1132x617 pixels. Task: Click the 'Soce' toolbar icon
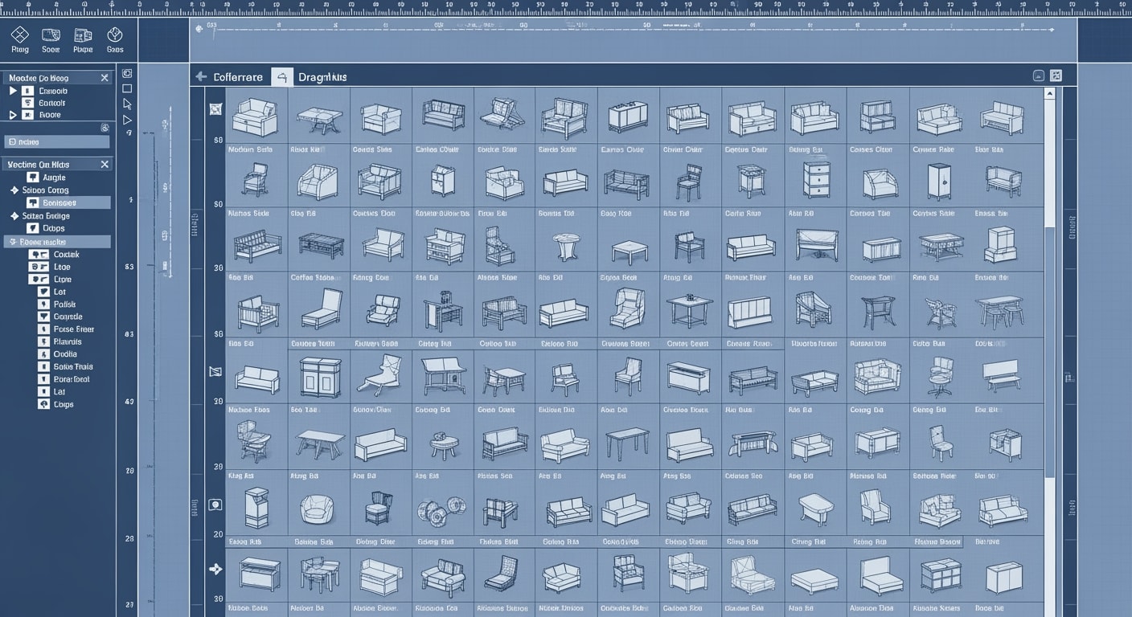click(51, 35)
